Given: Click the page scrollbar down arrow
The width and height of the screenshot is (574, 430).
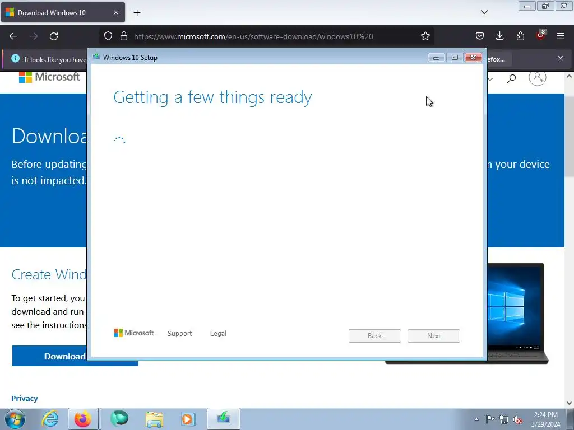Looking at the screenshot, I should click(x=569, y=403).
